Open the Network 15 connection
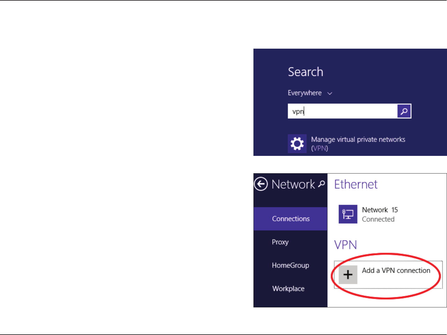The width and height of the screenshot is (447, 335). (x=380, y=210)
